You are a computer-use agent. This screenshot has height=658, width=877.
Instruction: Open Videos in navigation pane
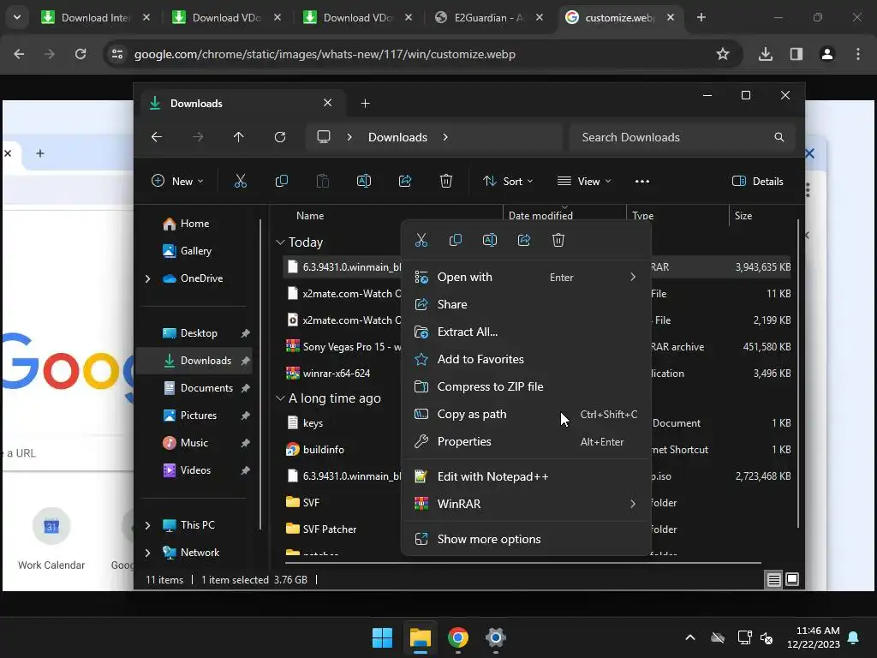point(195,470)
